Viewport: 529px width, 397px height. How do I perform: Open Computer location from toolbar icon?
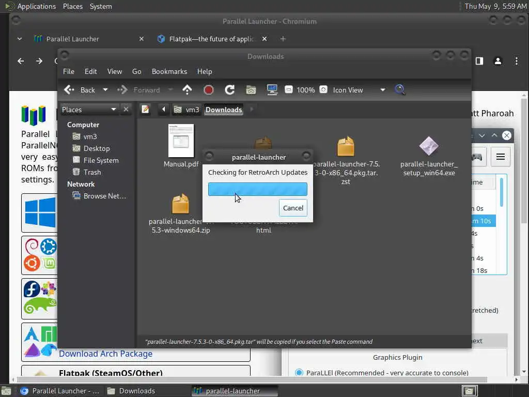[x=272, y=90]
